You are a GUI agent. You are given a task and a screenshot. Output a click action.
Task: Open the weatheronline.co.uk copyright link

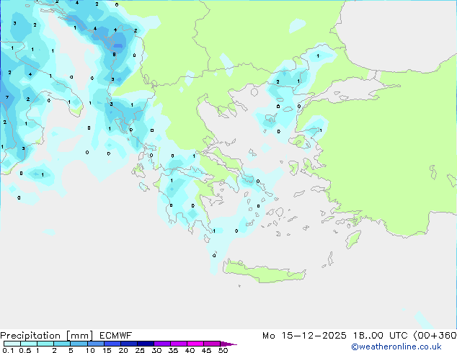(396, 347)
